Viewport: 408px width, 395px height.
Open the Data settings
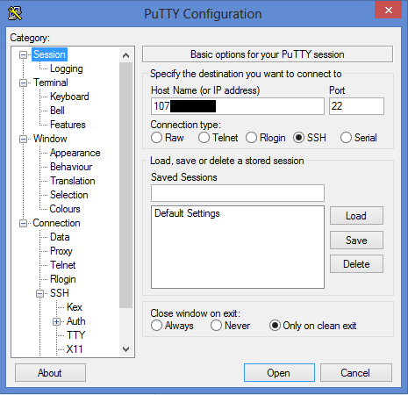[x=60, y=237]
